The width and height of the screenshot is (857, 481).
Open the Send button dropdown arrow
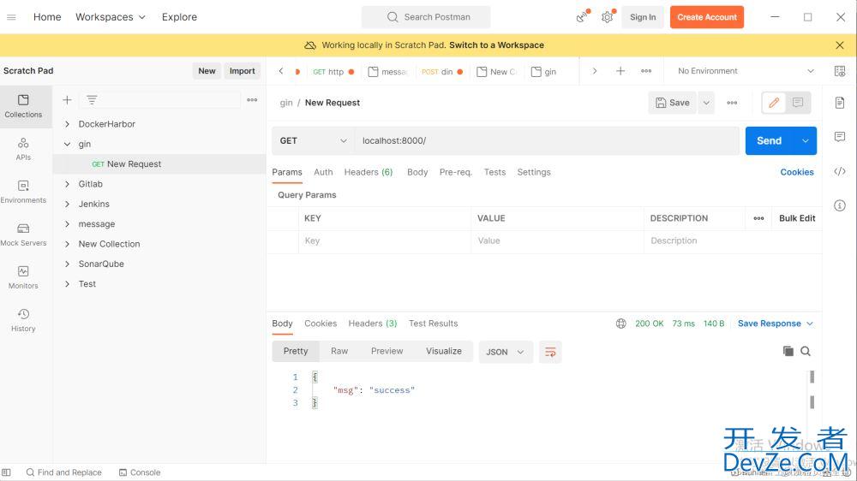click(805, 141)
